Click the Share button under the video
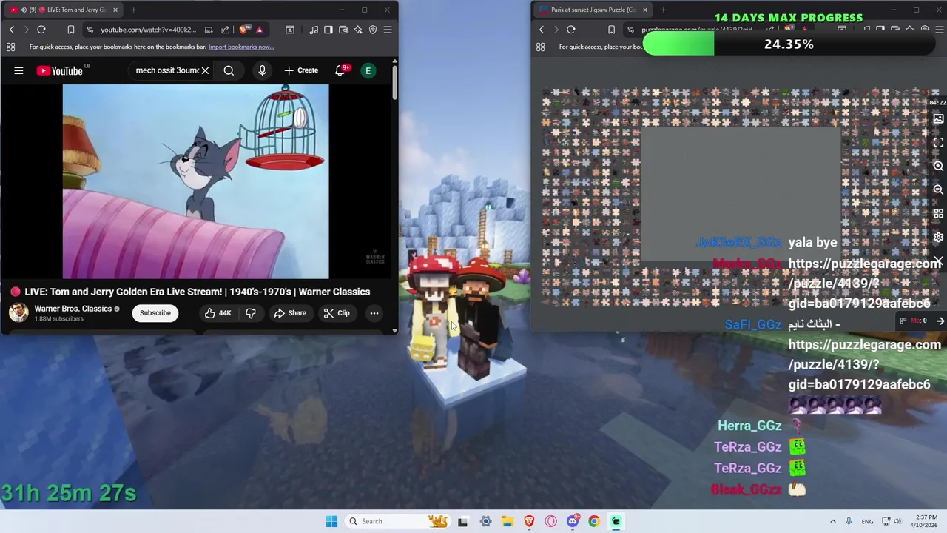This screenshot has height=533, width=947. point(290,313)
